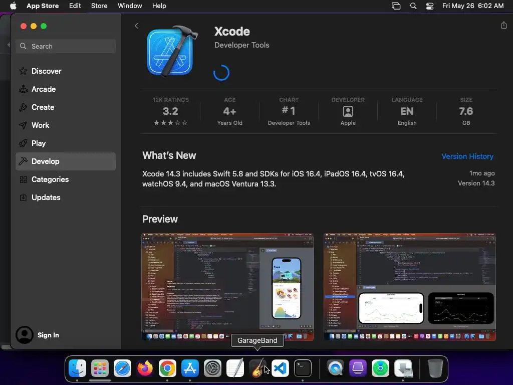
Task: Open the App Store menu
Action: pyautogui.click(x=43, y=6)
